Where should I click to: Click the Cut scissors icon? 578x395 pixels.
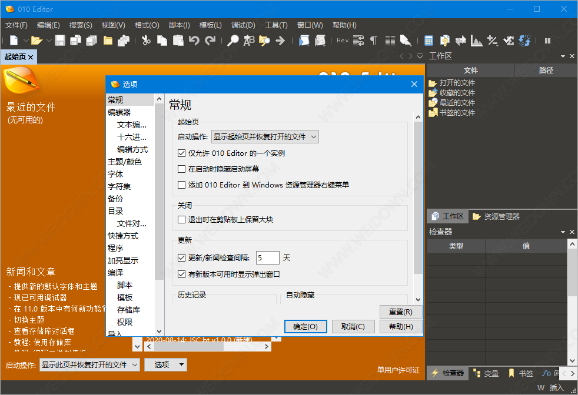pos(146,40)
